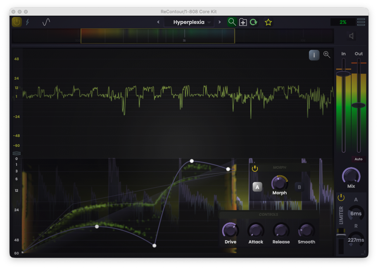
Task: Go to the next preset arrow
Action: point(219,22)
